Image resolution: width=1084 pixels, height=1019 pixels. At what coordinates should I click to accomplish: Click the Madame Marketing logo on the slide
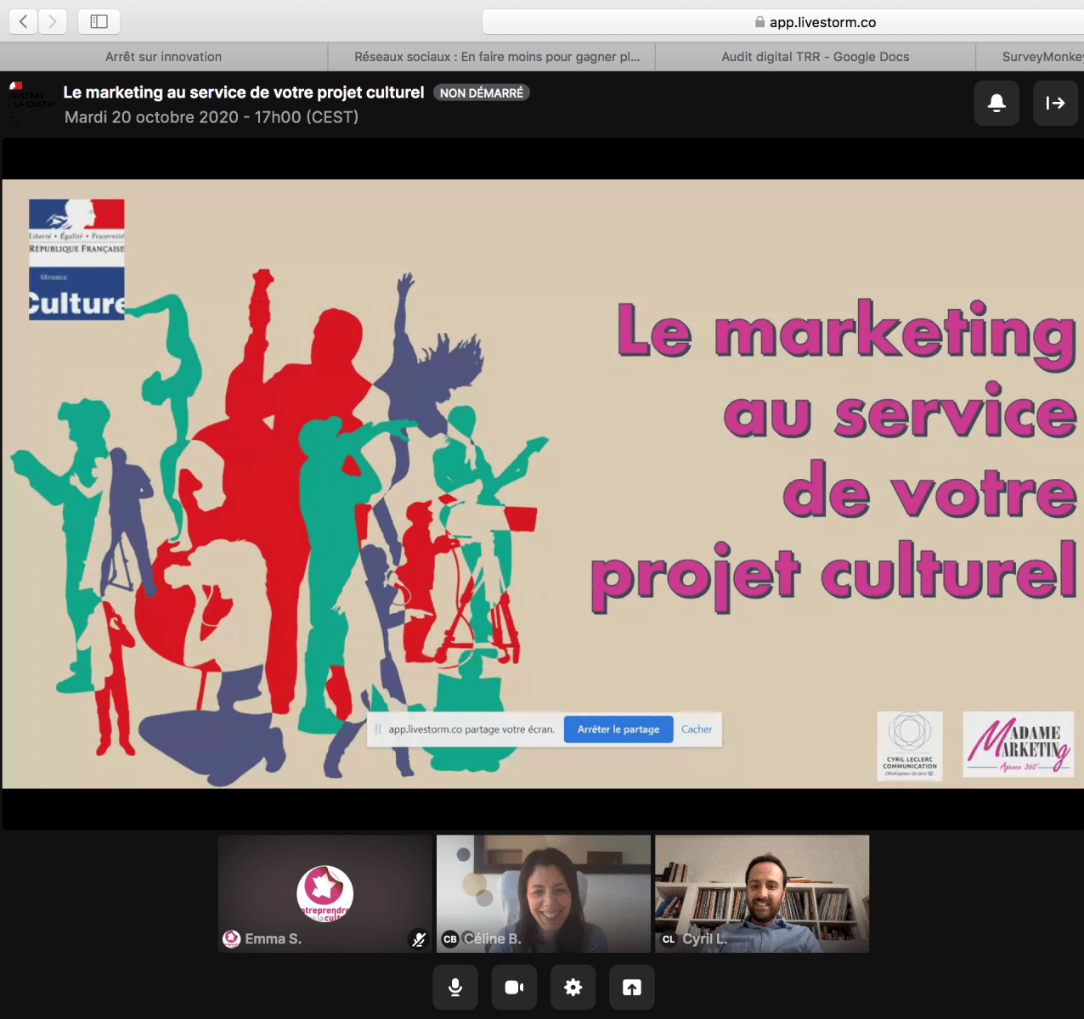(1017, 745)
